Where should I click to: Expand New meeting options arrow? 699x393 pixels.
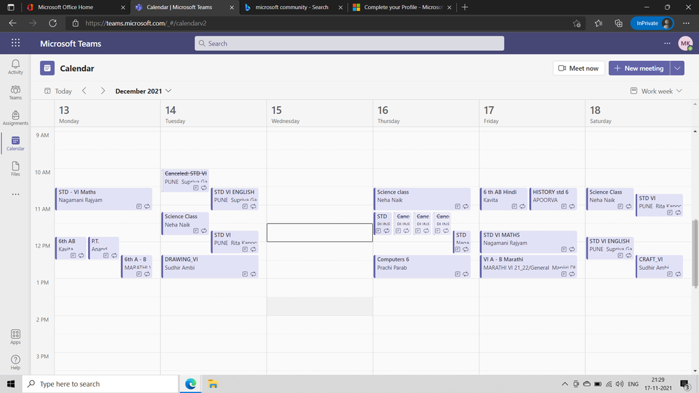pos(677,68)
